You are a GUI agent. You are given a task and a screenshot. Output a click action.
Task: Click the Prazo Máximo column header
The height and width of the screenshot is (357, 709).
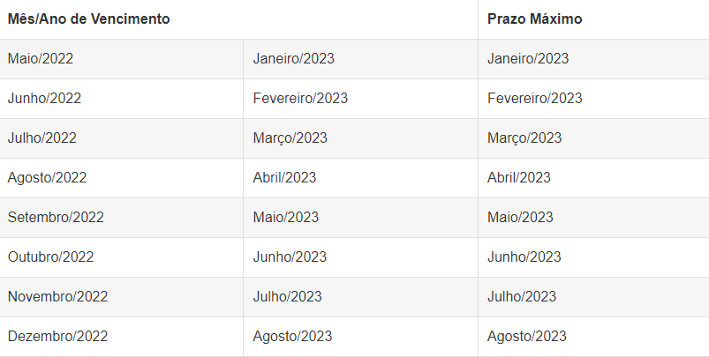(534, 19)
